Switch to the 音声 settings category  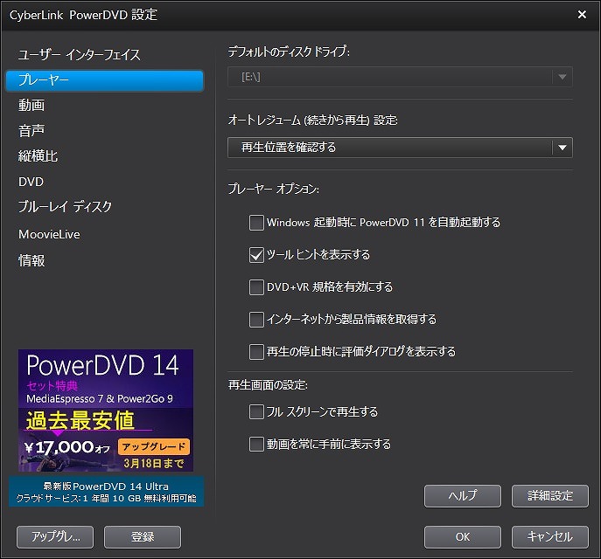point(31,130)
